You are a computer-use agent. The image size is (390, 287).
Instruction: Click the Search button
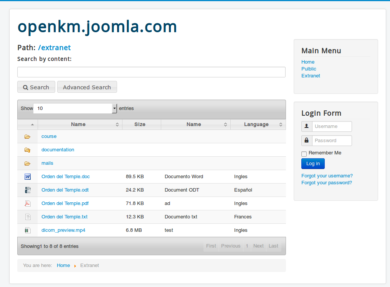click(36, 87)
